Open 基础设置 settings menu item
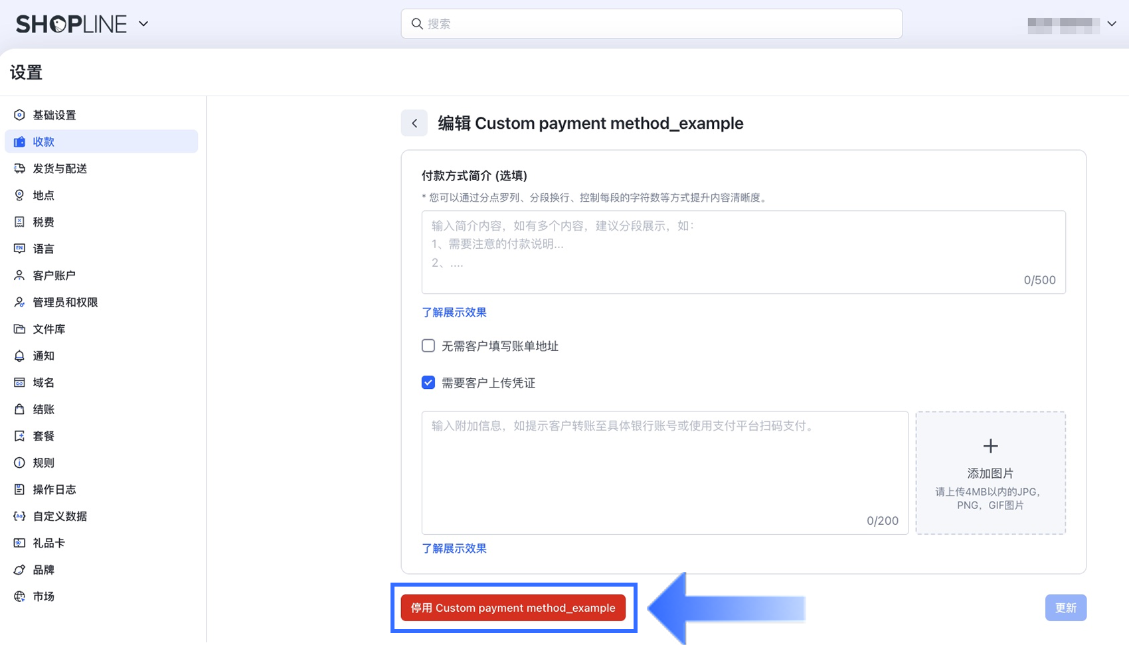The width and height of the screenshot is (1129, 645). click(102, 115)
